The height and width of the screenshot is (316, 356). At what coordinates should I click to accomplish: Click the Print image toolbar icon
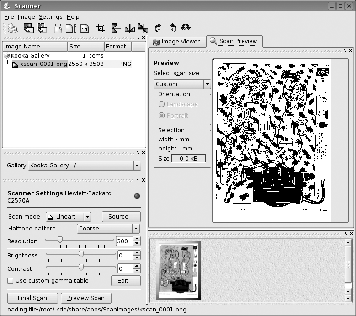tap(12, 29)
